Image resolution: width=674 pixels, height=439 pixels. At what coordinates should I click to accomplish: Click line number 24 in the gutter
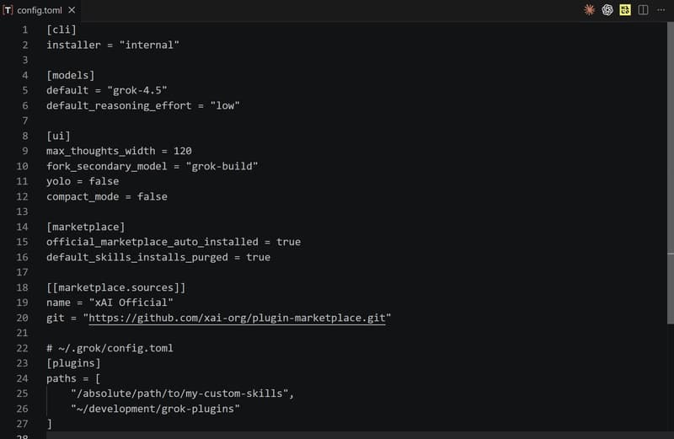point(23,378)
